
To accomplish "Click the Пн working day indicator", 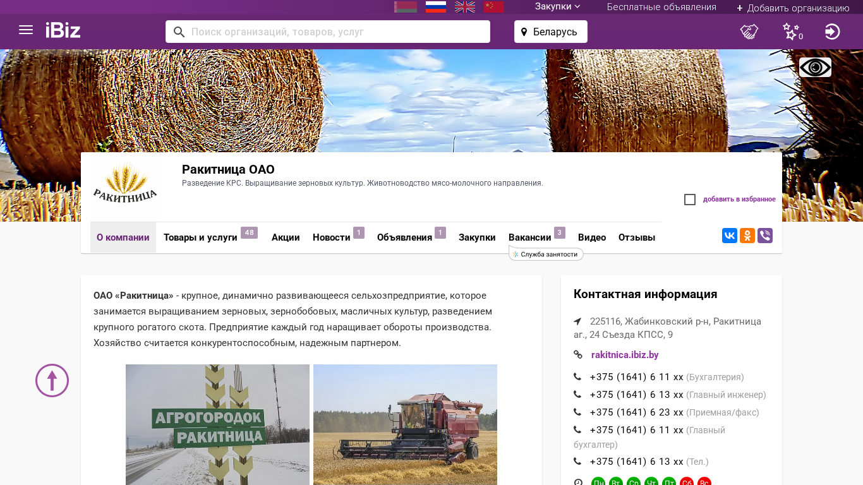I will click(598, 482).
